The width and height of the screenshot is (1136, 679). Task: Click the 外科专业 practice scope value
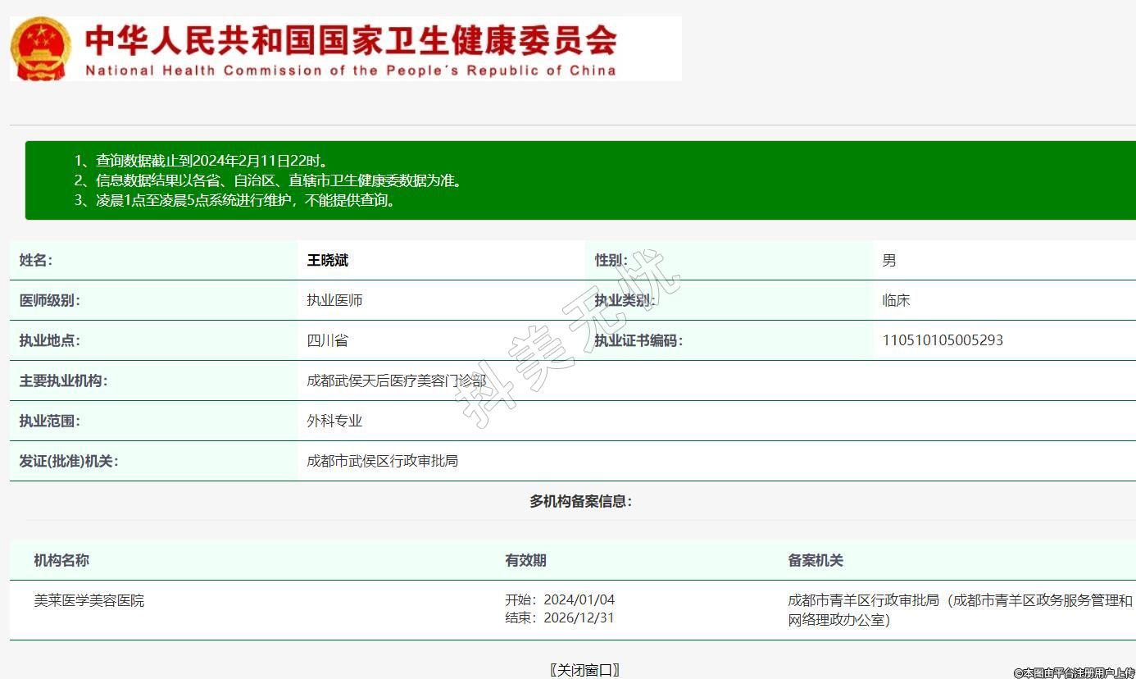[334, 421]
